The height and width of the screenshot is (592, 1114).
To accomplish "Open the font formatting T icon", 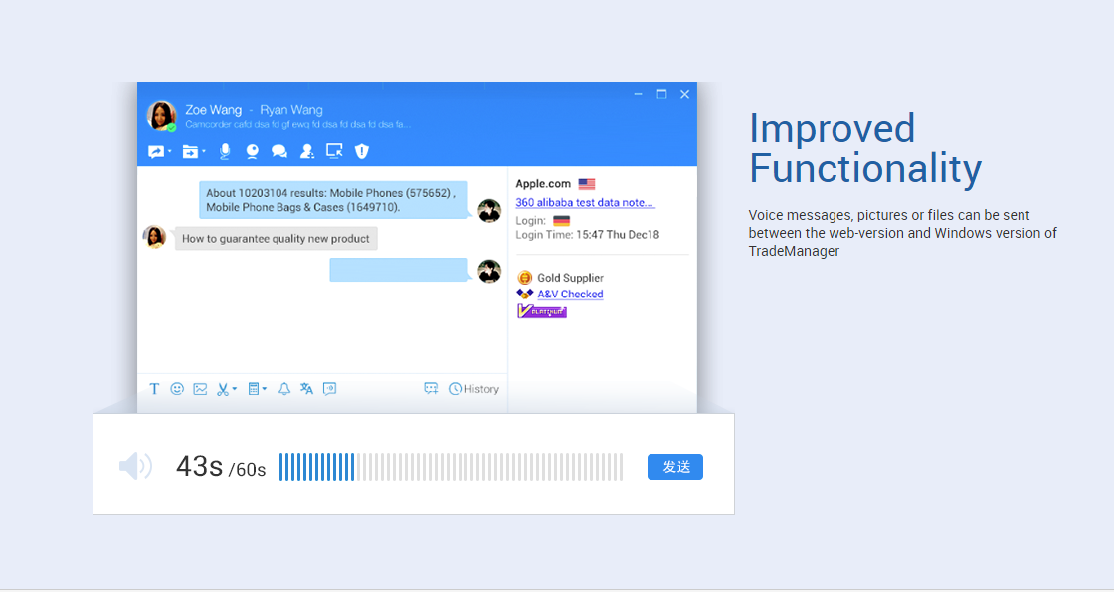I will pyautogui.click(x=154, y=389).
